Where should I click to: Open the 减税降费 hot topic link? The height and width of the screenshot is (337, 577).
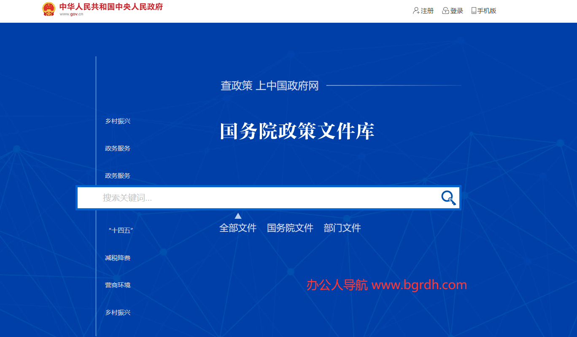[118, 258]
